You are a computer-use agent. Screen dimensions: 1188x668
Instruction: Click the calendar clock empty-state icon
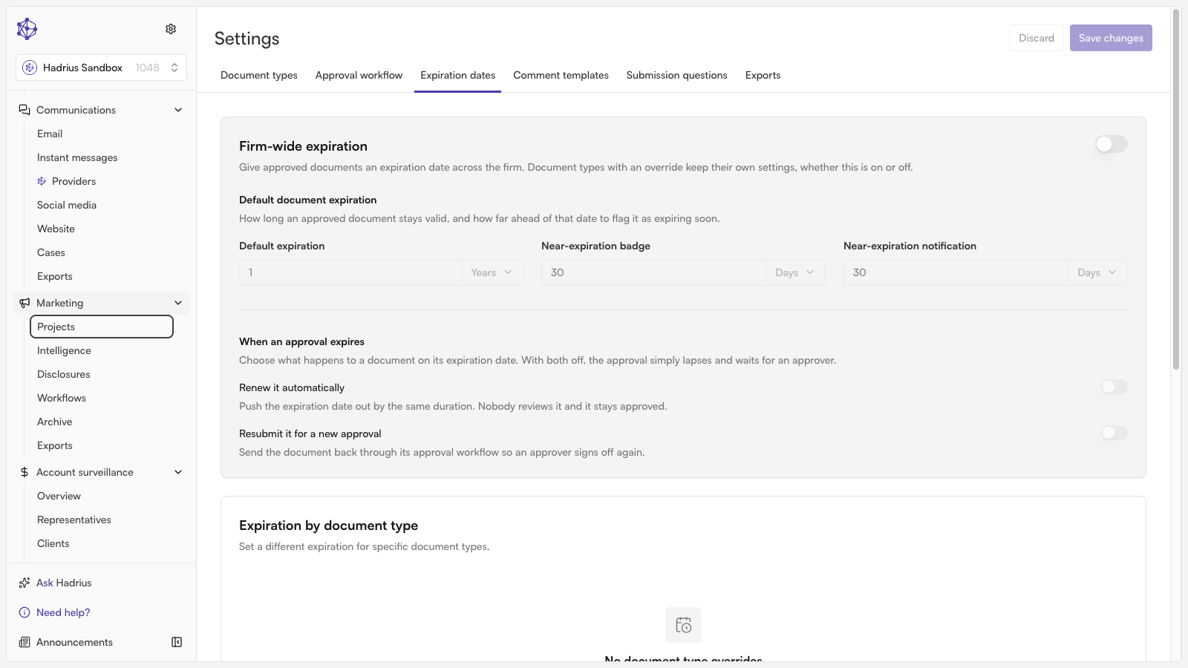coord(683,625)
